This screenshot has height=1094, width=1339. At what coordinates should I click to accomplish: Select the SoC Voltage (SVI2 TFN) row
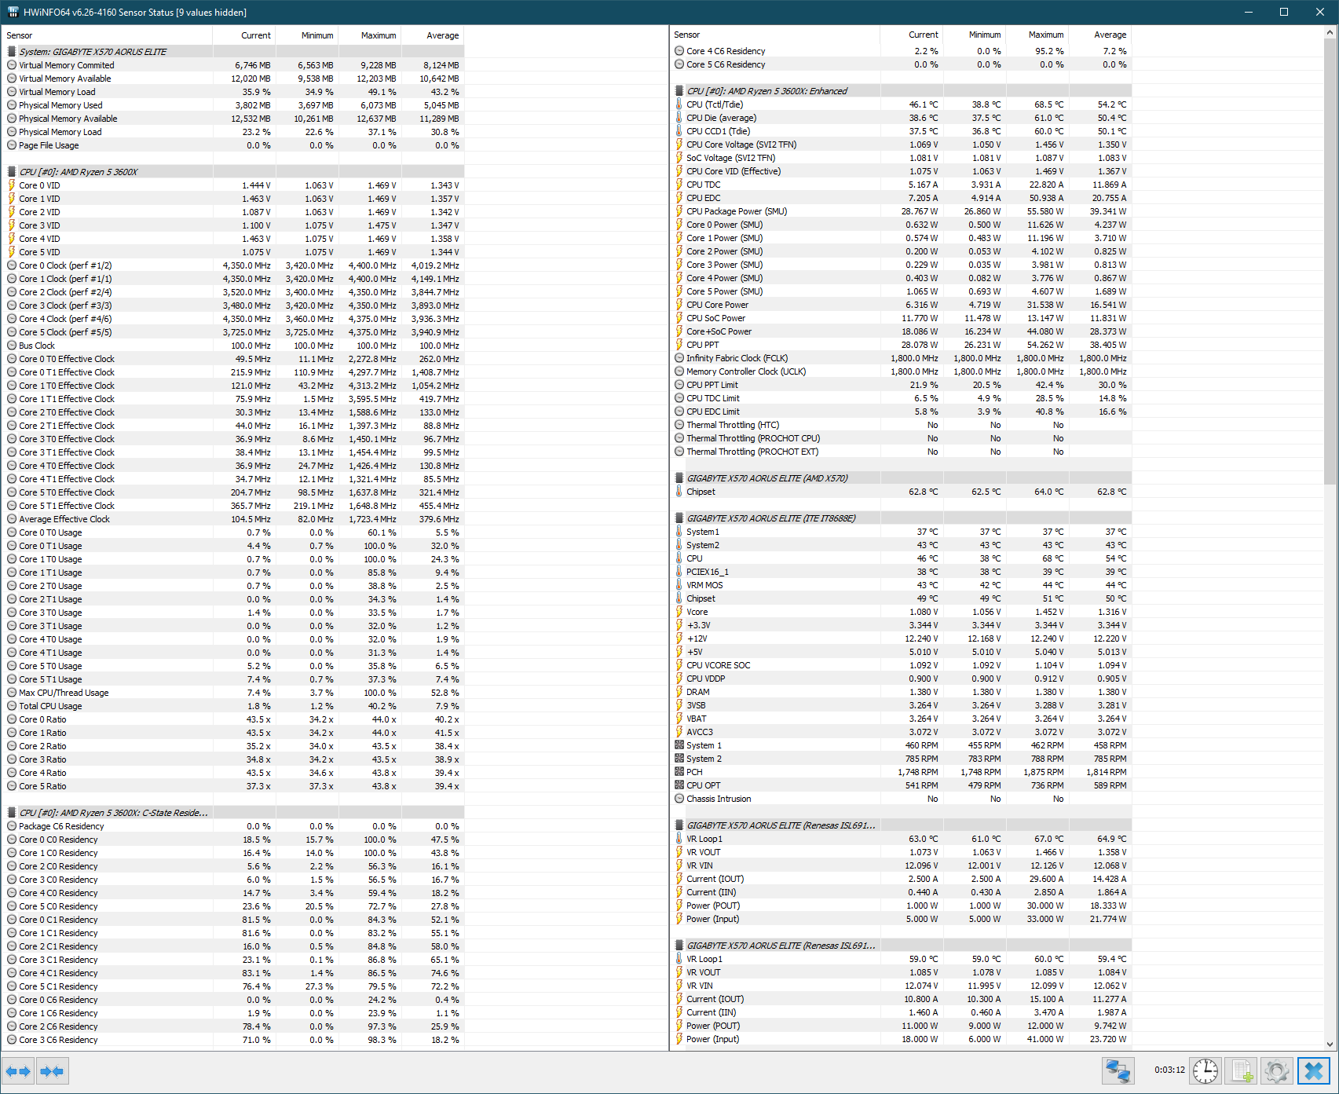coord(902,158)
